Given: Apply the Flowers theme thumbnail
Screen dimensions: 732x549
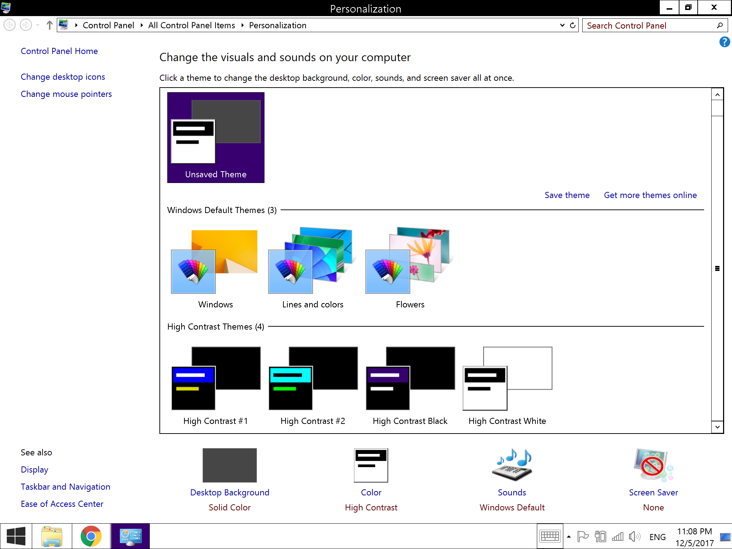Looking at the screenshot, I should (x=410, y=261).
